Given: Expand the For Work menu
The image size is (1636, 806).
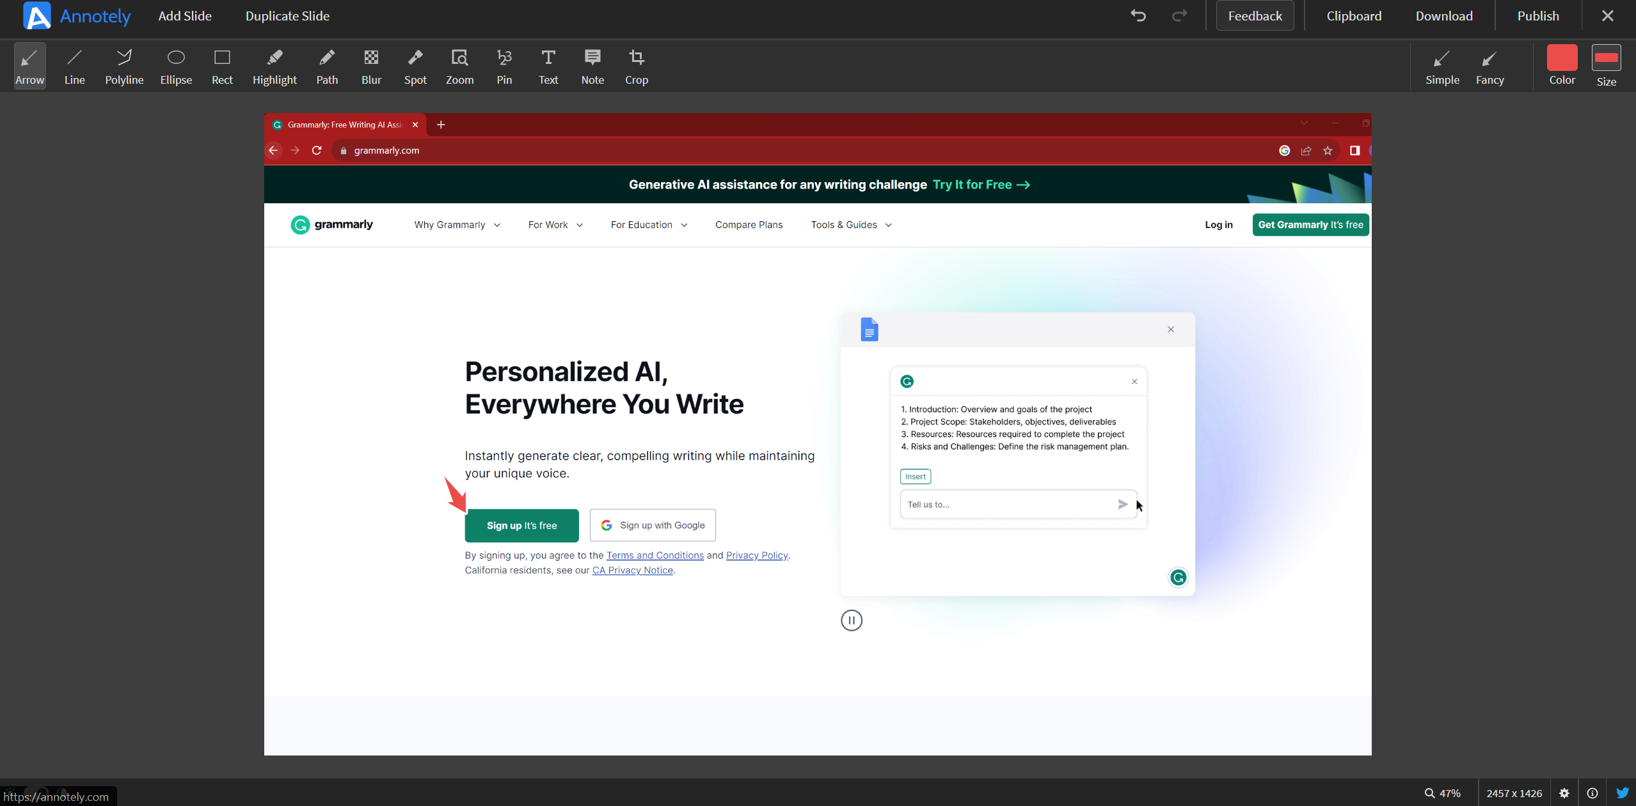Looking at the screenshot, I should pyautogui.click(x=555, y=225).
